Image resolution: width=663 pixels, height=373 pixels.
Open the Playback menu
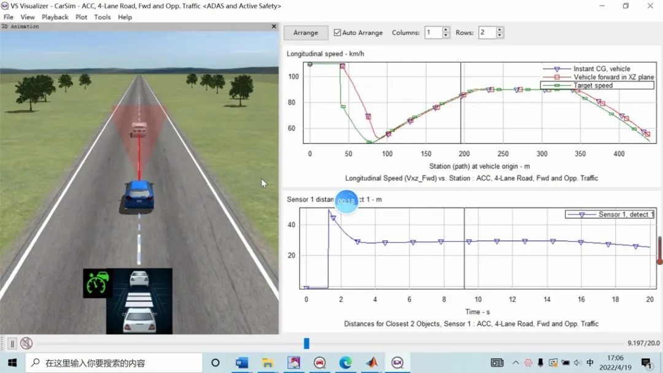click(55, 17)
